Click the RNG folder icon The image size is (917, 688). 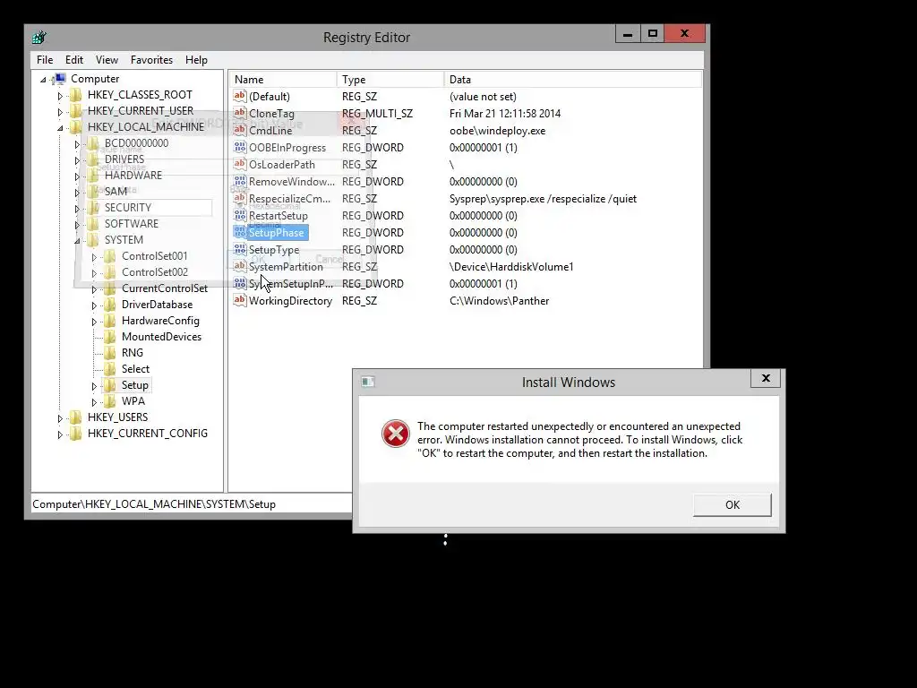pyautogui.click(x=110, y=353)
